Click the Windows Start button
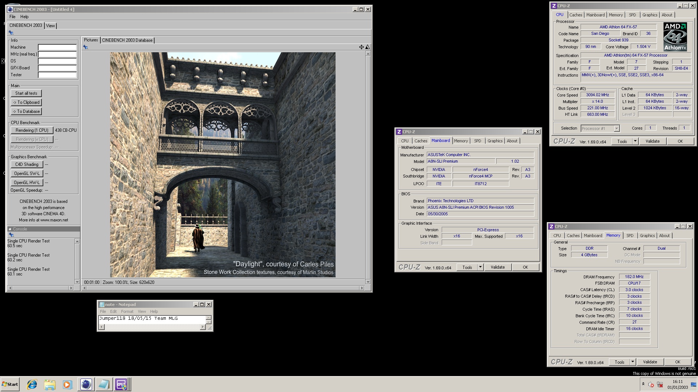This screenshot has height=392, width=698. pos(10,384)
